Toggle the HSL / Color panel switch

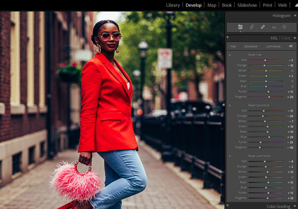point(228,38)
